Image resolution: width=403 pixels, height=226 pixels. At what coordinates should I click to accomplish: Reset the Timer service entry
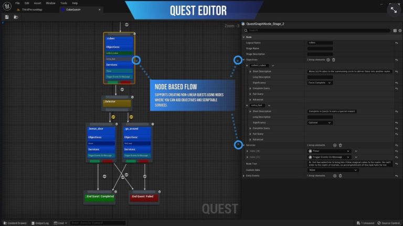point(397,151)
